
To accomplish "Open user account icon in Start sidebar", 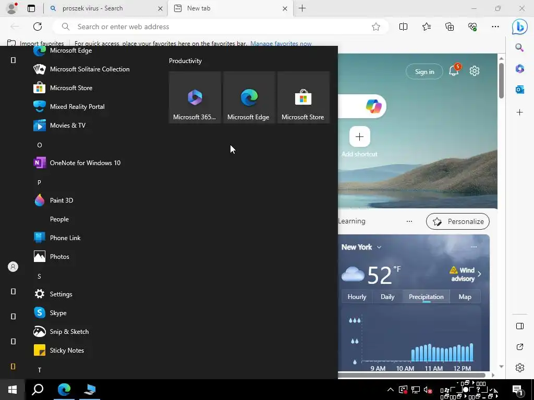I will coord(13,267).
